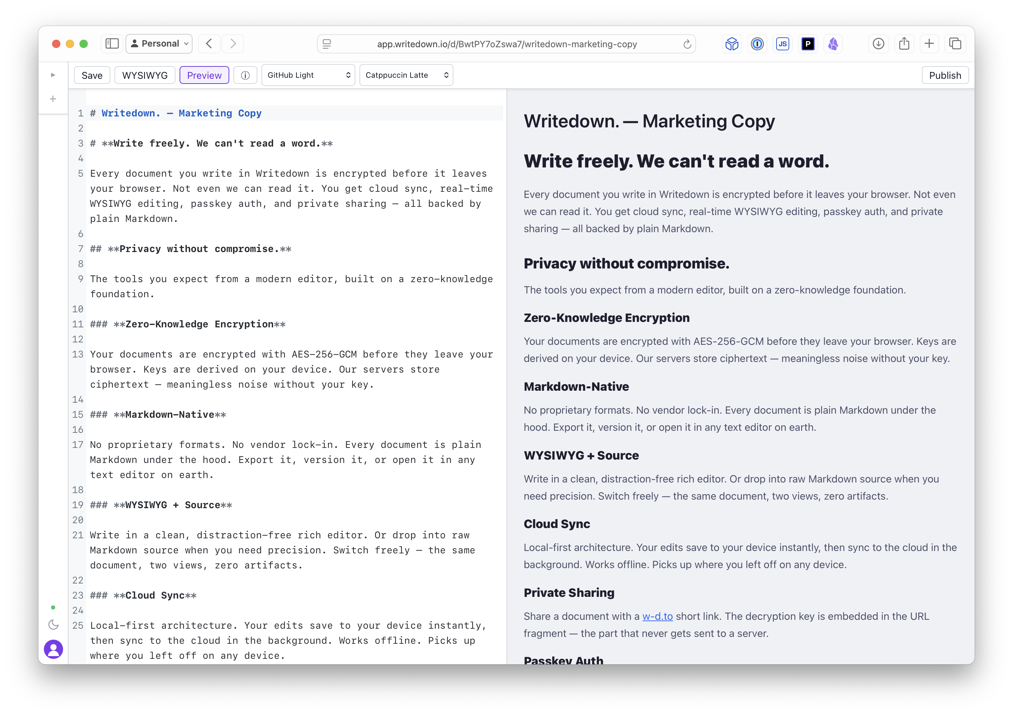The width and height of the screenshot is (1013, 715).
Task: Open the share sheet
Action: 904,43
